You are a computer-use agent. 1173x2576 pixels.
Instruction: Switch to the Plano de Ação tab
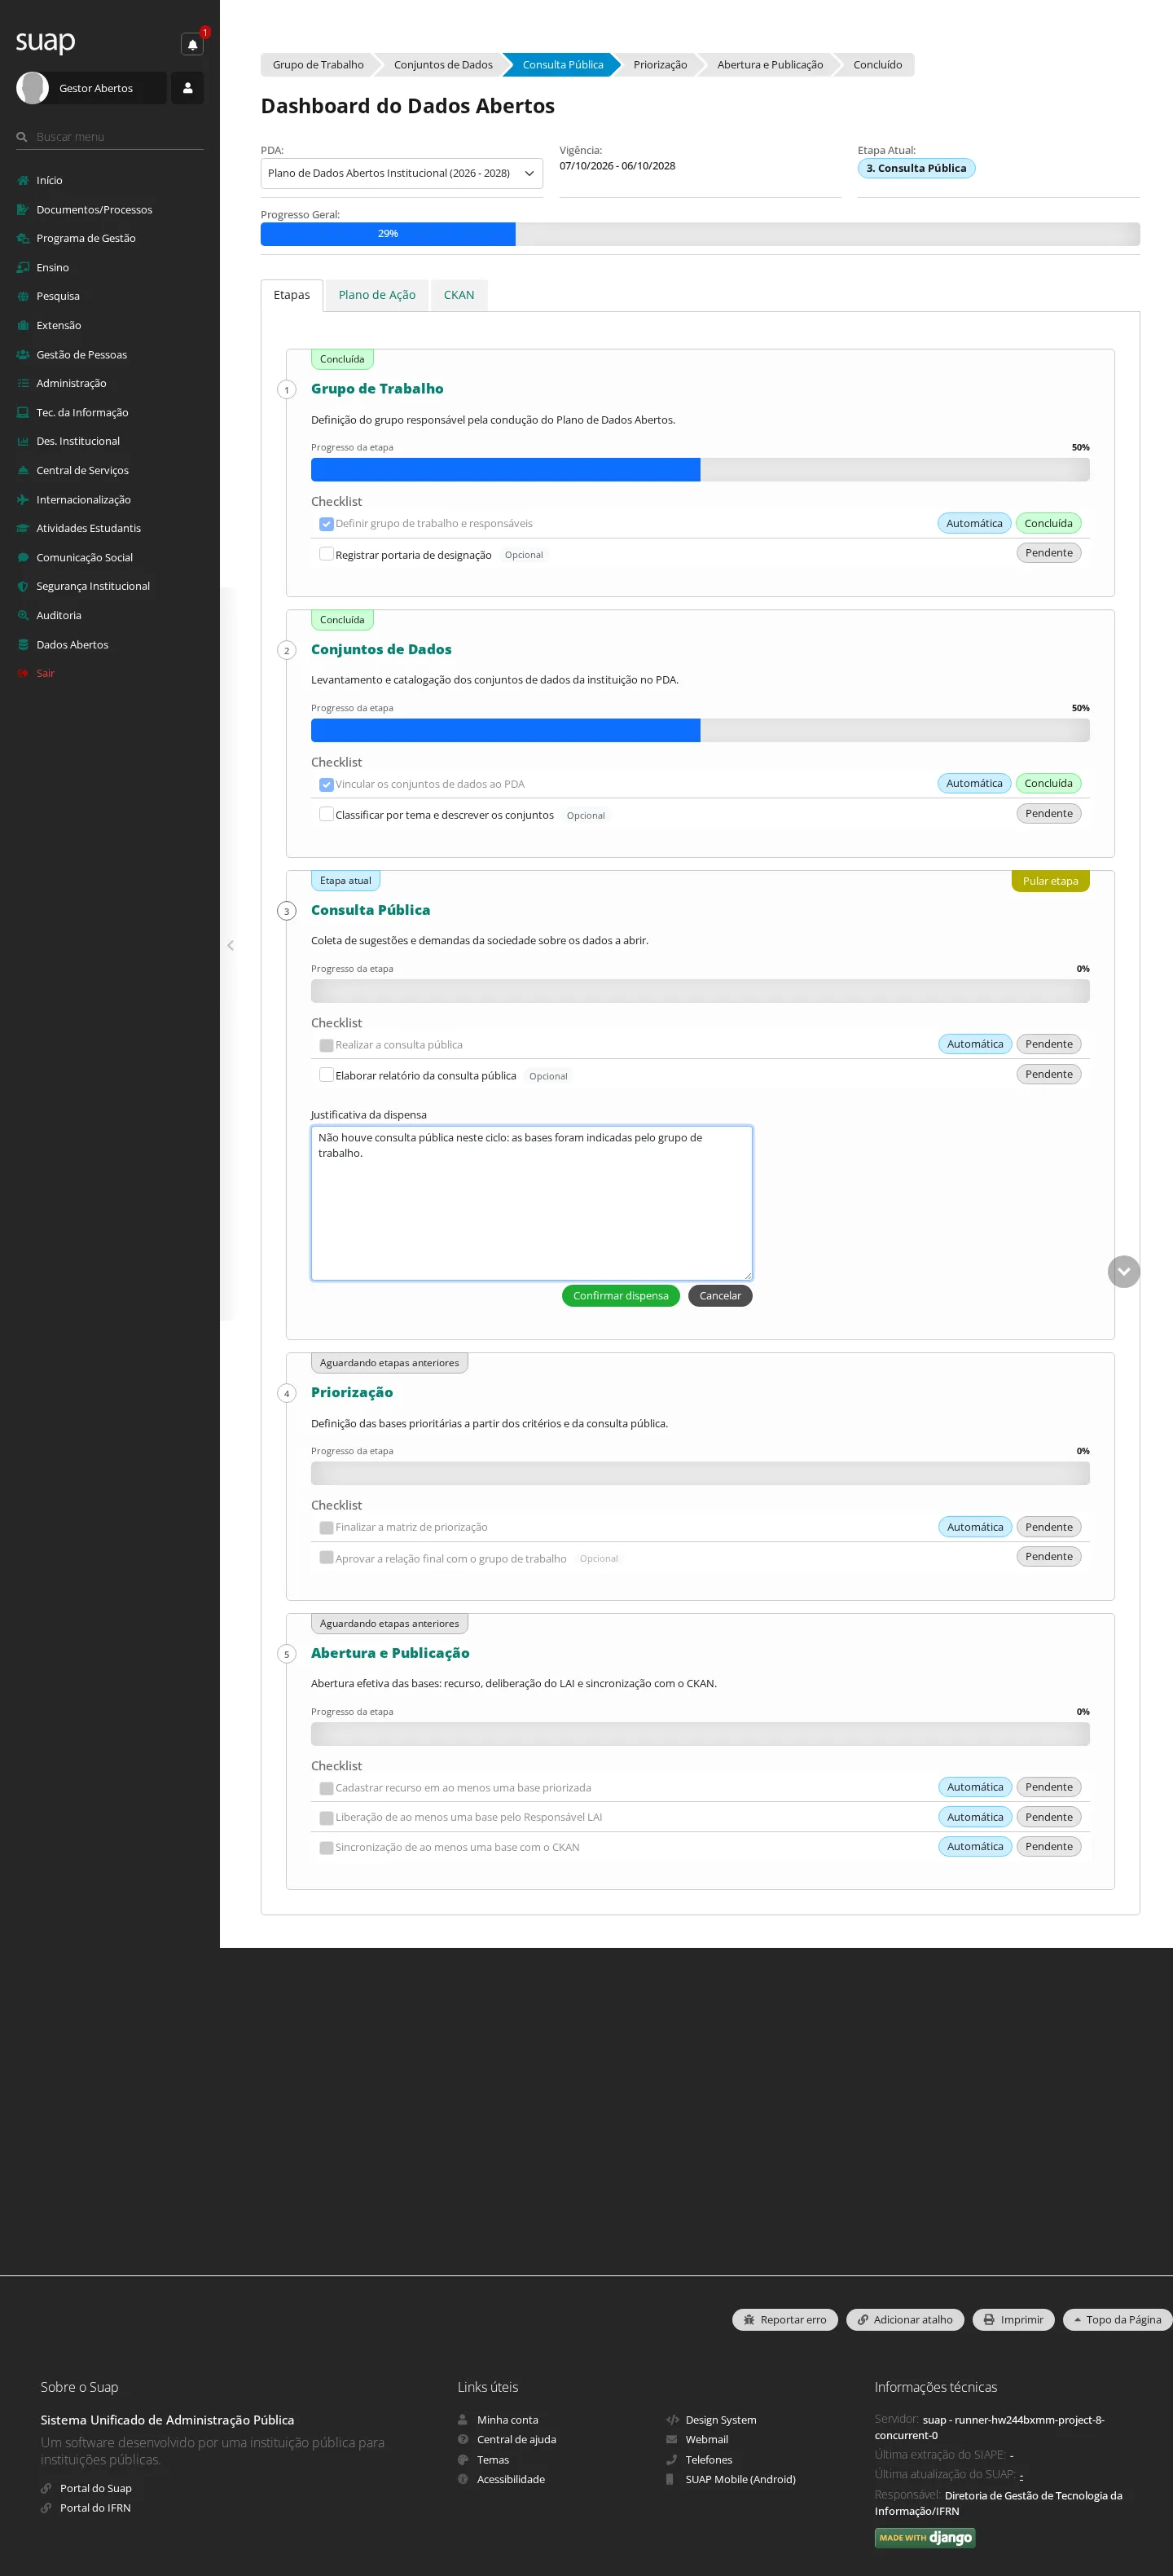click(x=377, y=295)
